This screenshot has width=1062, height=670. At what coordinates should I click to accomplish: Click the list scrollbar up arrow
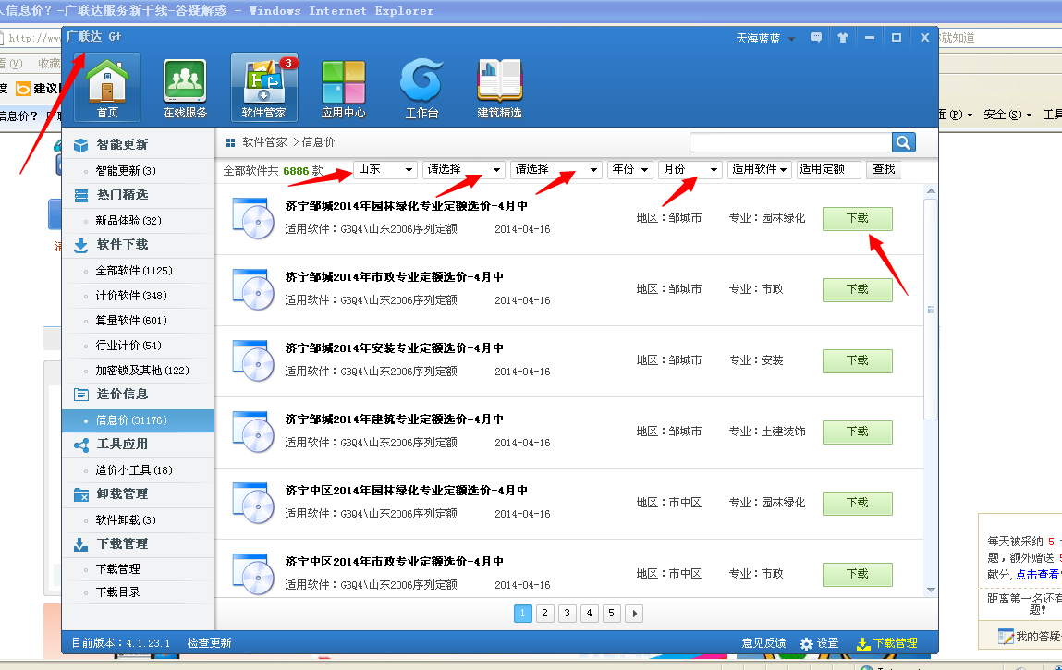(932, 191)
